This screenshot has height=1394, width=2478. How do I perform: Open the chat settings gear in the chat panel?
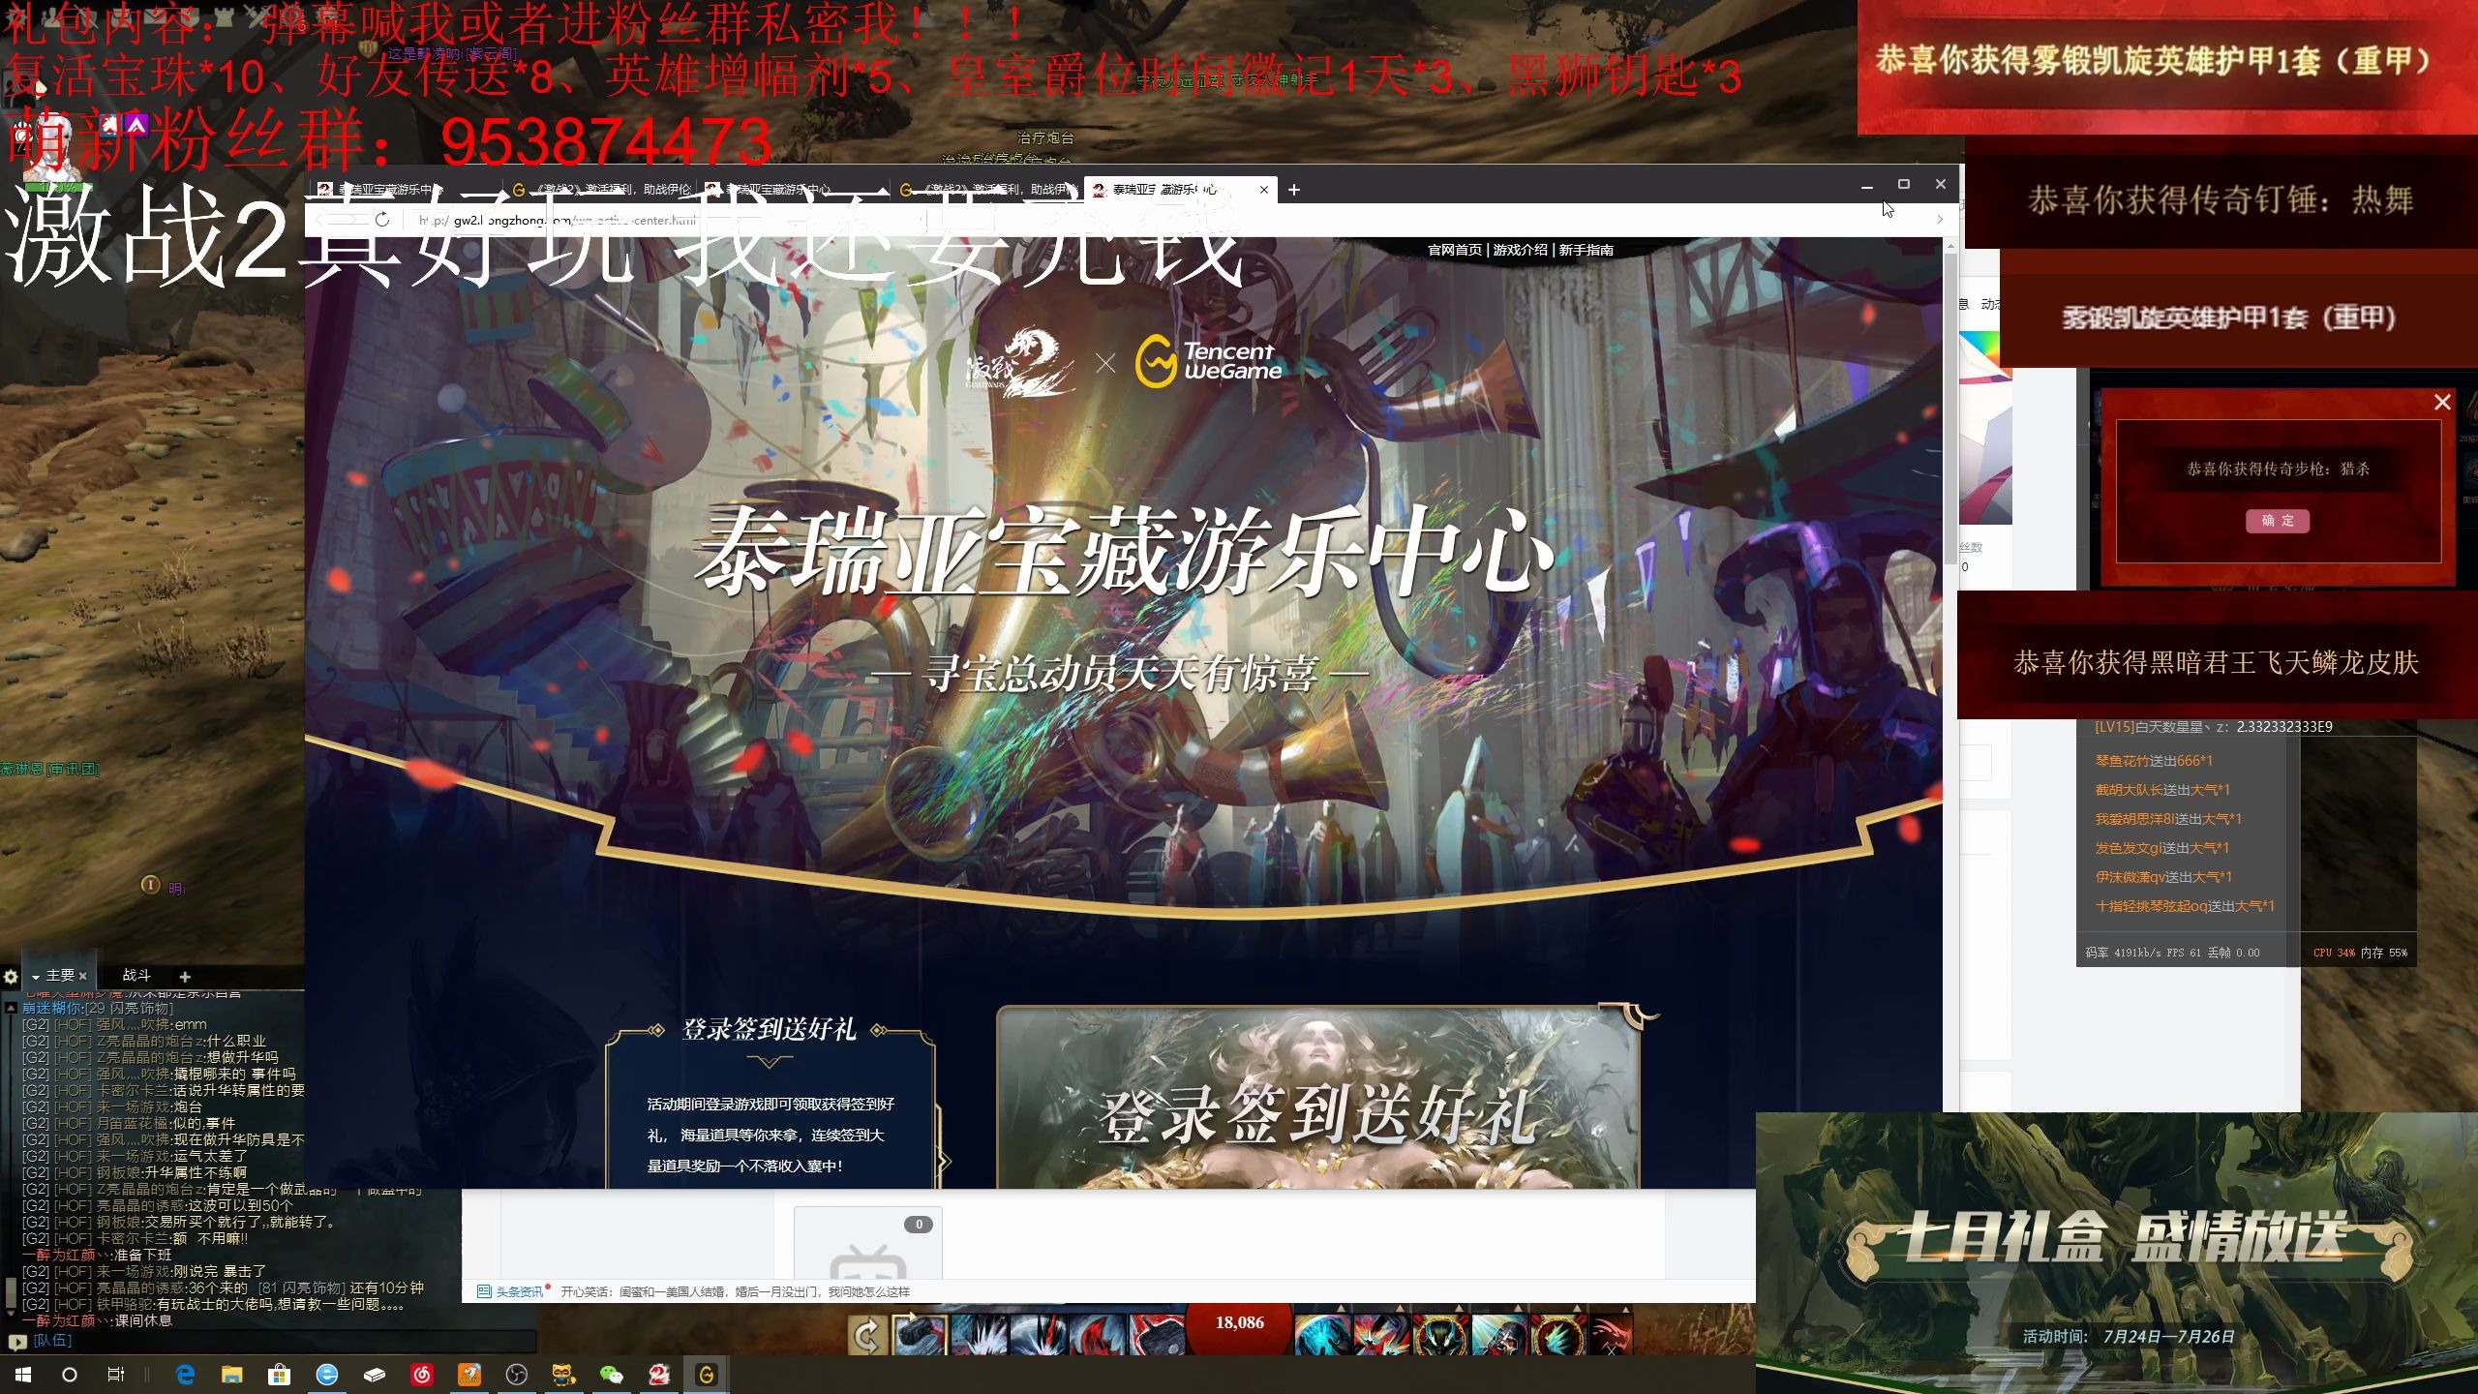click(x=11, y=977)
